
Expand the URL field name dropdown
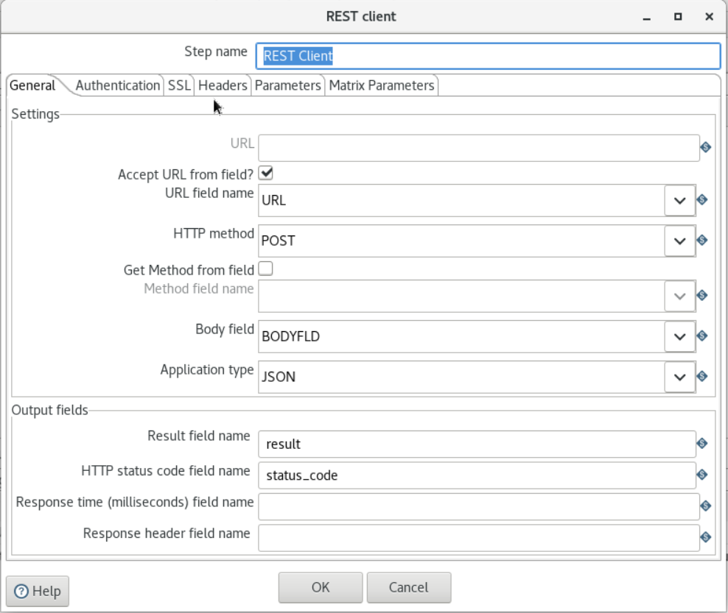[x=679, y=199]
